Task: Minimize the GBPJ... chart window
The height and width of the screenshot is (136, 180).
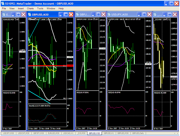Action: coord(93,14)
